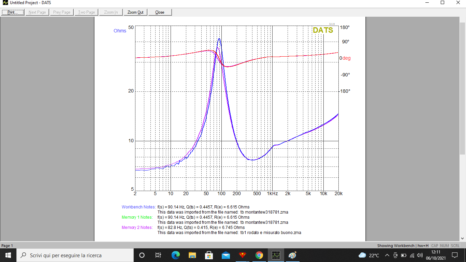Open the red Superman-style taskbar app
466x262 pixels.
click(x=242, y=255)
